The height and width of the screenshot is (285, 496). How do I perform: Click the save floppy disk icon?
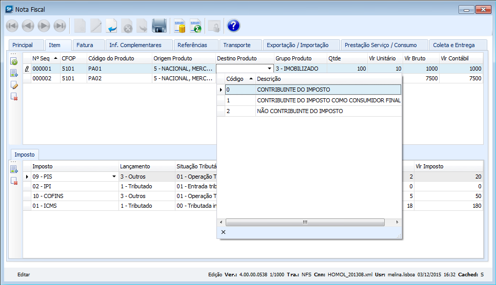[159, 26]
